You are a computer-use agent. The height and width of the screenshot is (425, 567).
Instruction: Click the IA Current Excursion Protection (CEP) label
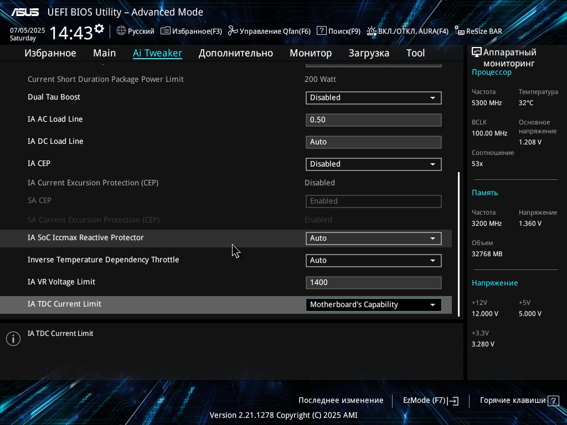tap(93, 183)
